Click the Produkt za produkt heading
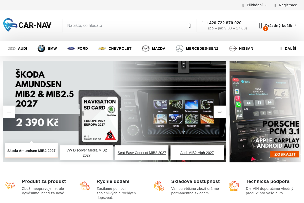The width and height of the screenshot is (304, 203). click(x=44, y=181)
